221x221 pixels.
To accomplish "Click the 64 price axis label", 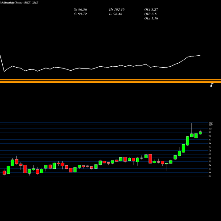I will [210, 158].
